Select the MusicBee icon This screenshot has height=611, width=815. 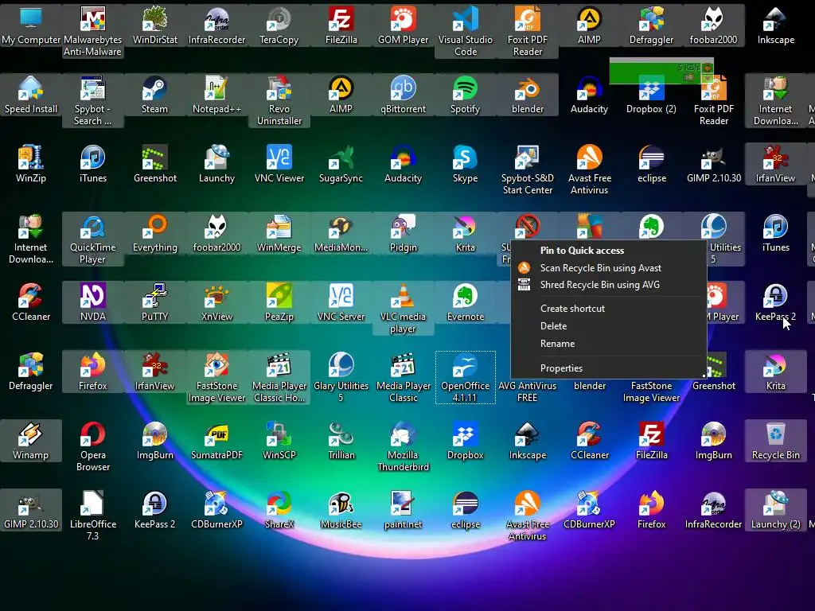[x=341, y=510]
